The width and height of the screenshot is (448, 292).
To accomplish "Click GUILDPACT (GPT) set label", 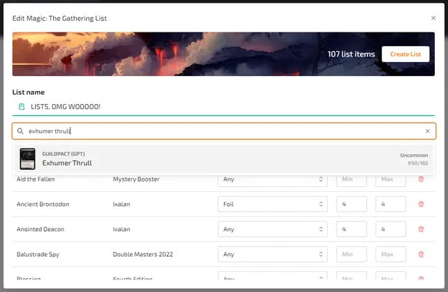I will [x=64, y=154].
